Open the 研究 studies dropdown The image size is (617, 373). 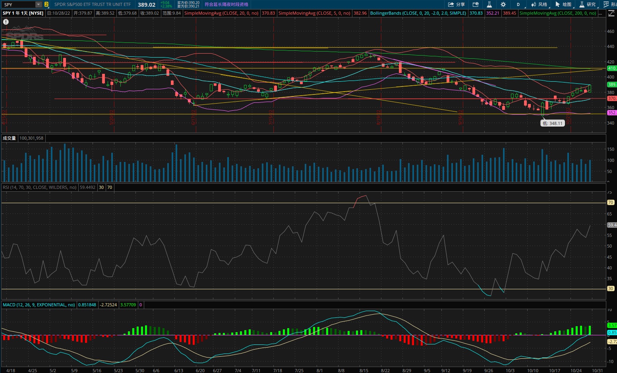588,5
